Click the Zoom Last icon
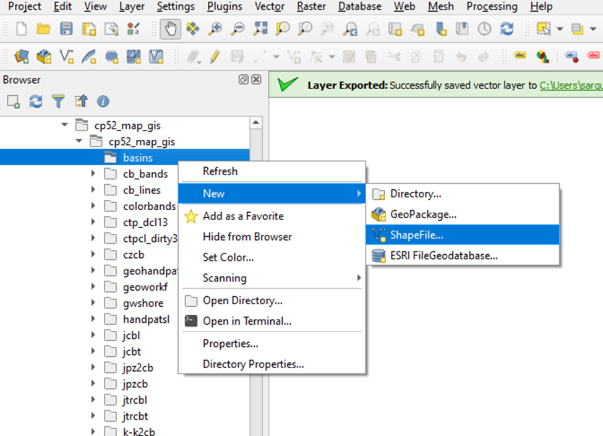Screen dimensions: 603x436 [x=350, y=29]
